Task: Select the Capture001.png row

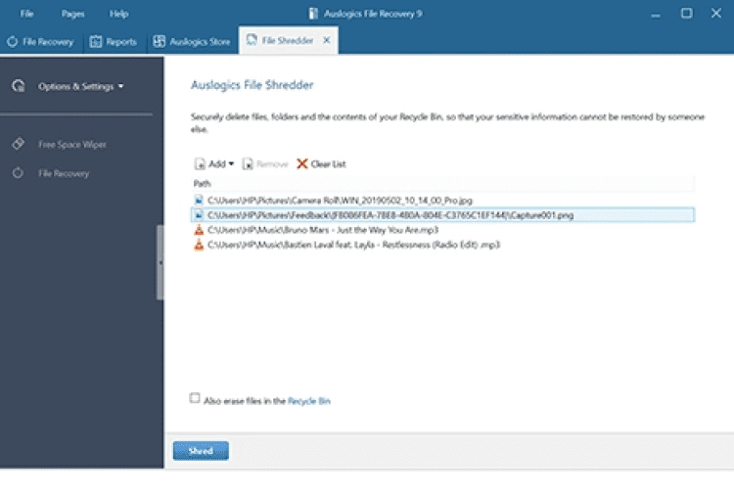Action: click(x=442, y=215)
